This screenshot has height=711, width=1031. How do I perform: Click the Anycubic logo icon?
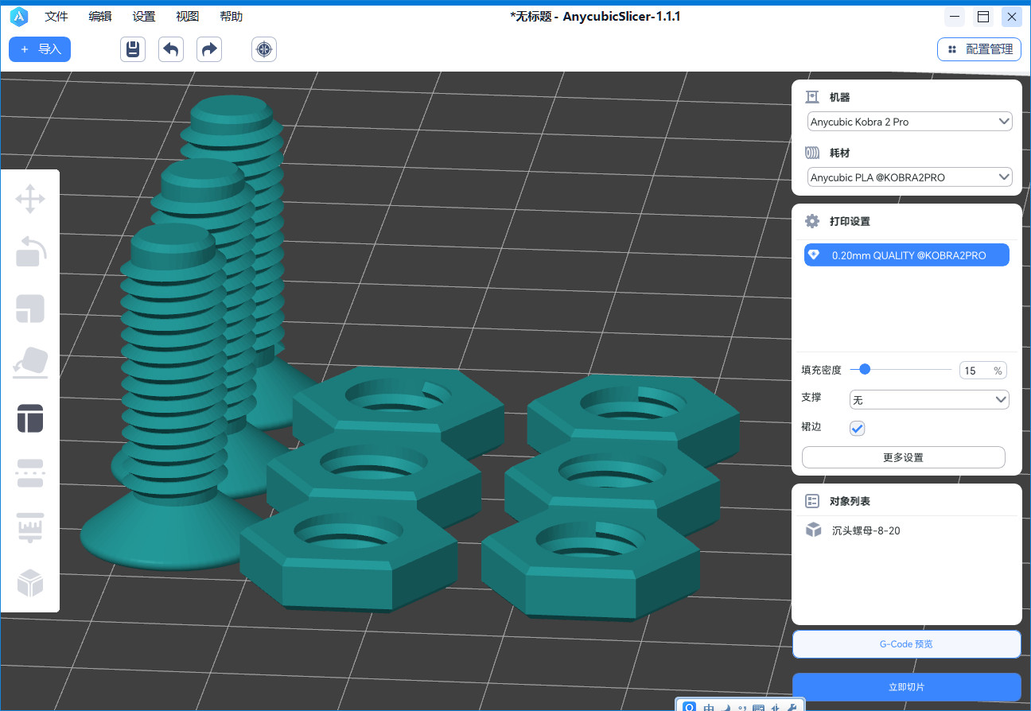coord(19,16)
